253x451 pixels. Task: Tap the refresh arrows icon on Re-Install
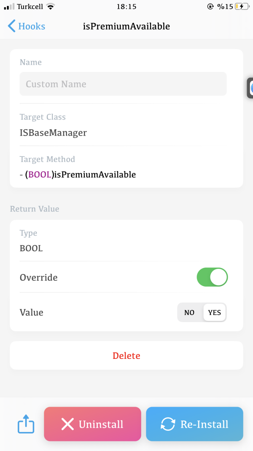coord(168,424)
